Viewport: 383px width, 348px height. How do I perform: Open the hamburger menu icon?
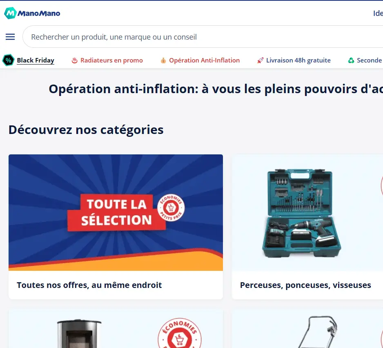[10, 37]
